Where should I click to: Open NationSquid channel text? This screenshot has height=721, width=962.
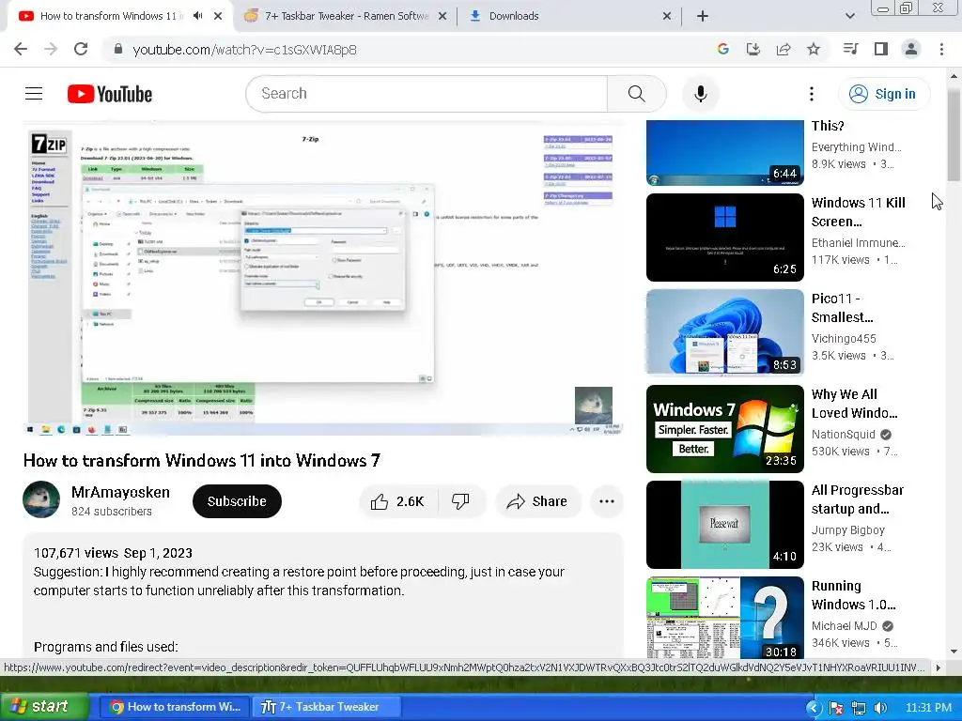(x=843, y=434)
